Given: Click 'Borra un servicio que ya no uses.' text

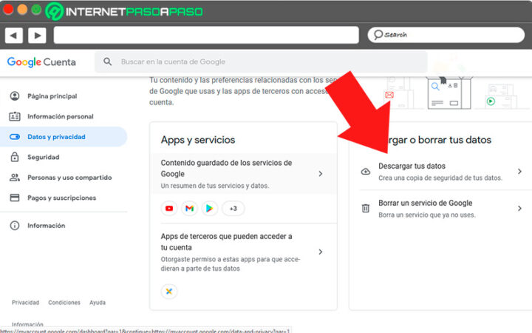Looking at the screenshot, I should click(x=427, y=215).
